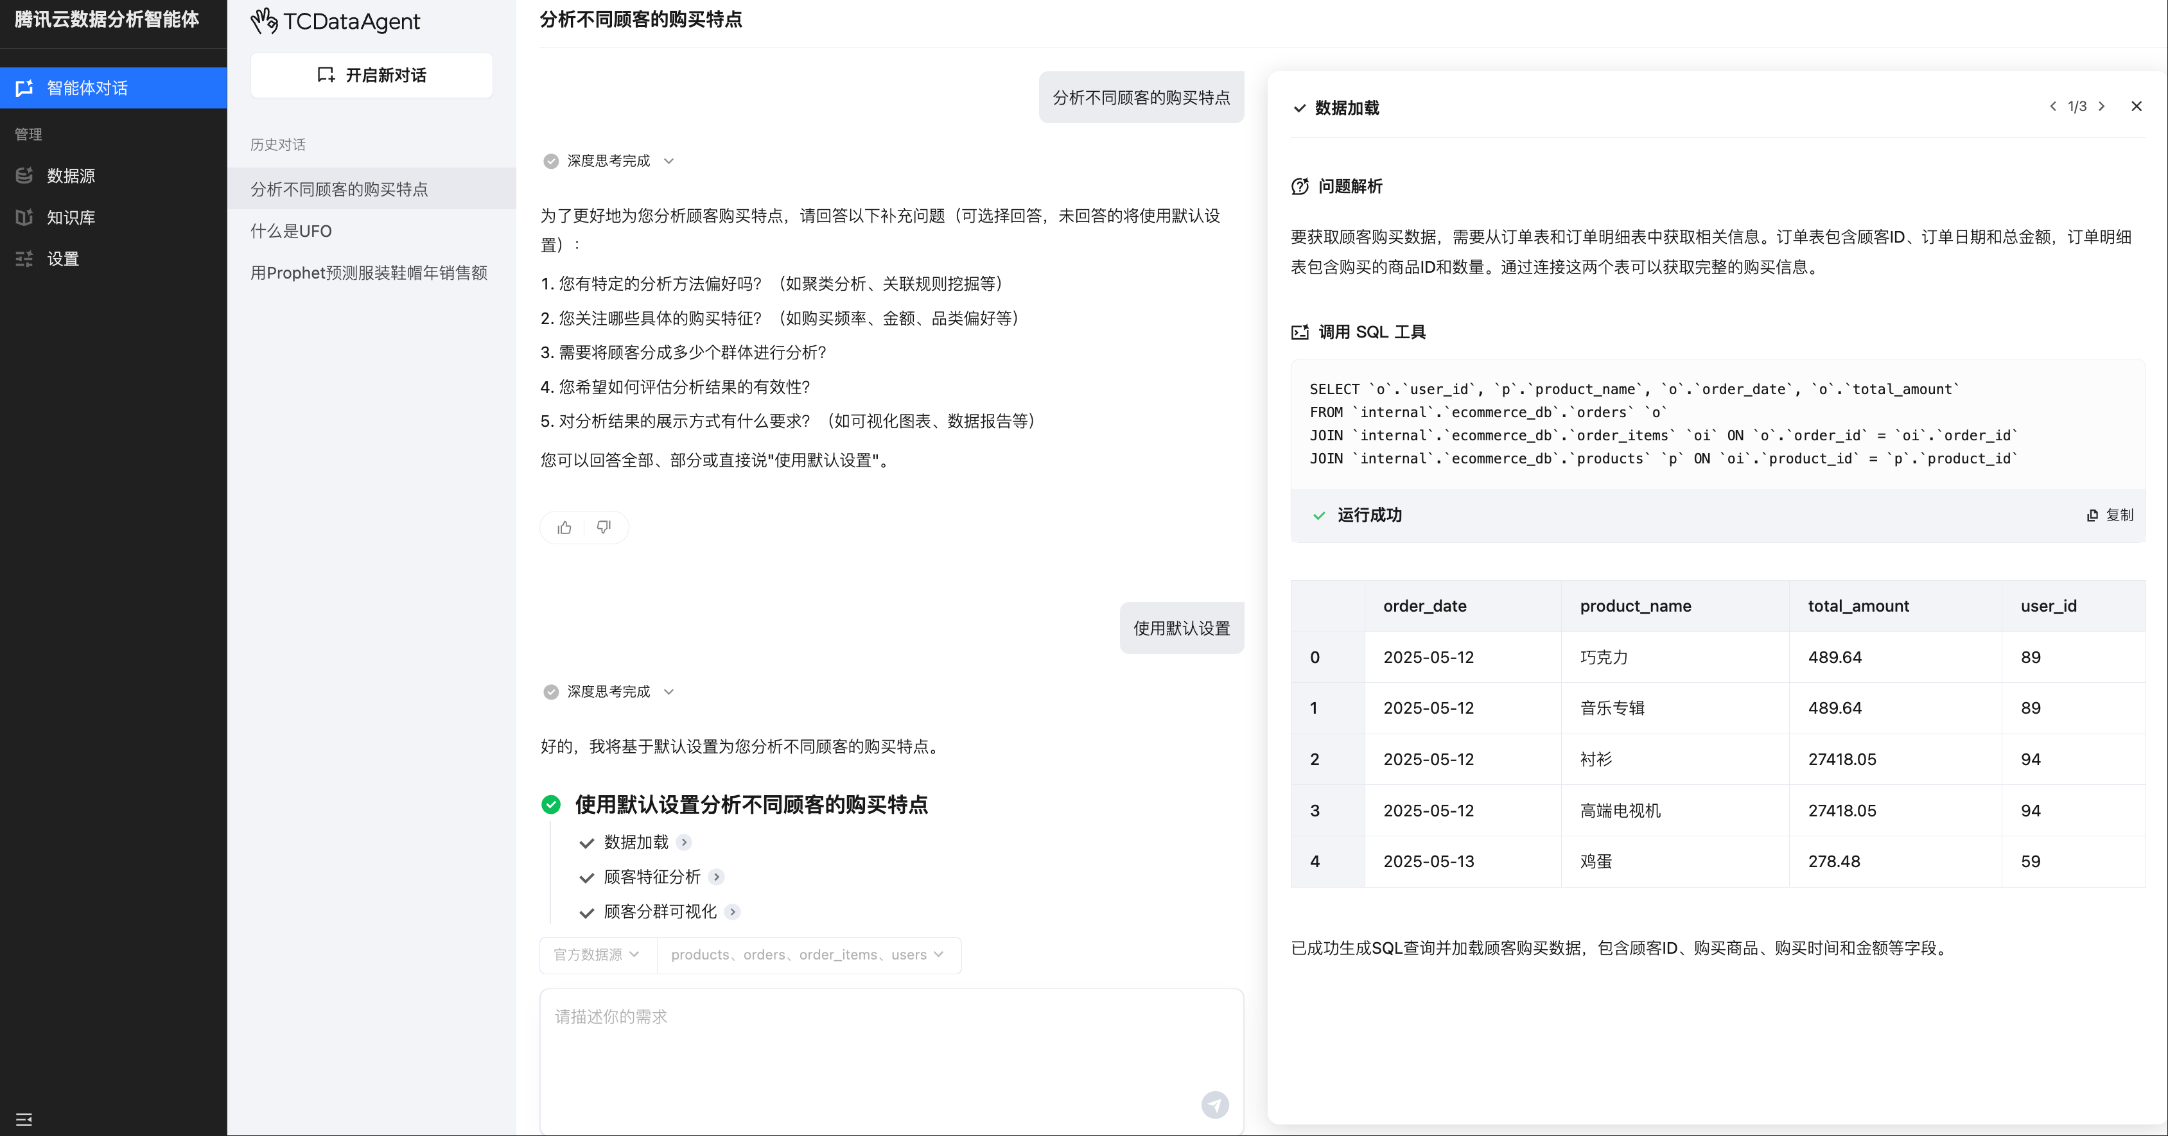The image size is (2168, 1136).
Task: Select history chat 分析不同顾客的购买特点
Action: tap(371, 188)
